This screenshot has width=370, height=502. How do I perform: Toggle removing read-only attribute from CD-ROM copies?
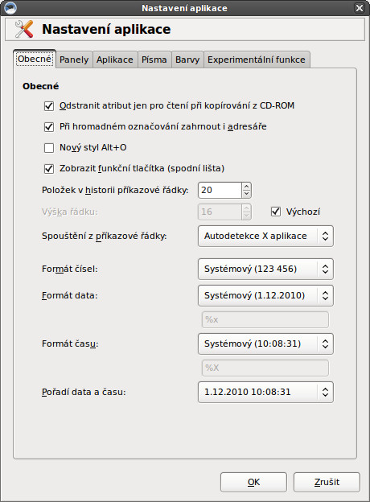pyautogui.click(x=49, y=105)
